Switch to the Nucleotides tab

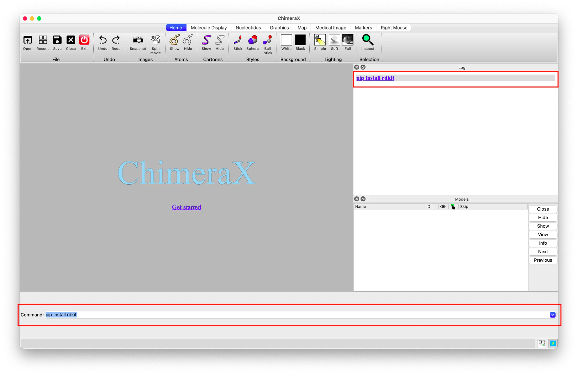tap(248, 28)
